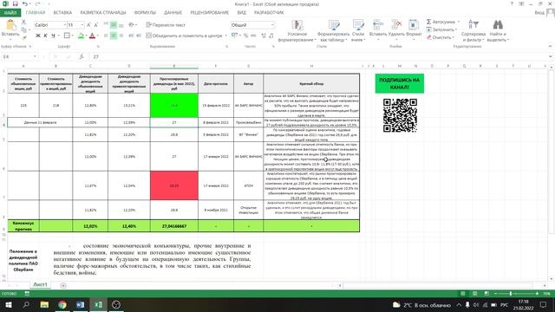This screenshot has width=555, height=312.
Task: Select consensus cell 27,04166667
Action: [174, 225]
